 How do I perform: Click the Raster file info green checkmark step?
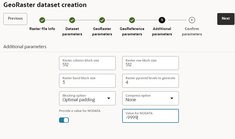[42, 20]
